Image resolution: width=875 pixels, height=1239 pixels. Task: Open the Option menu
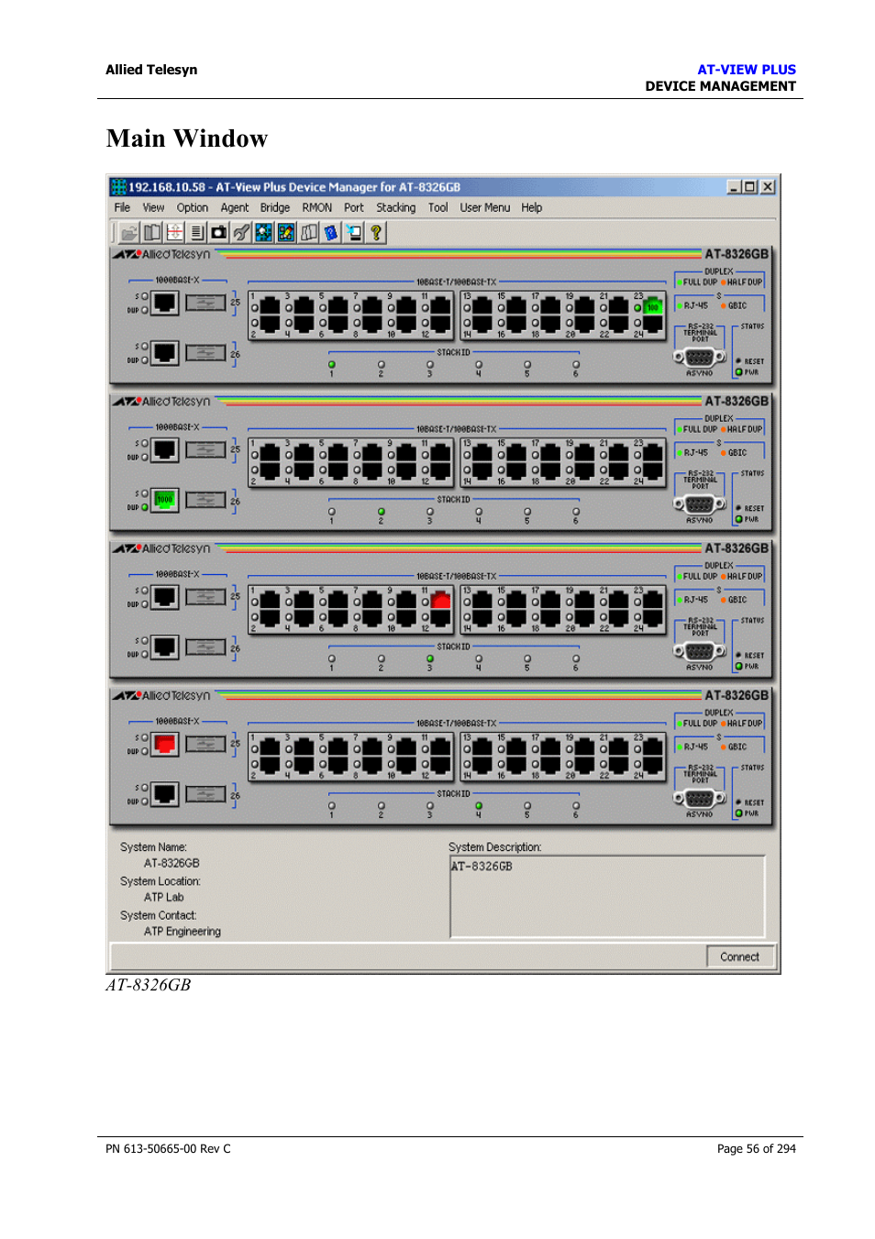coord(193,208)
